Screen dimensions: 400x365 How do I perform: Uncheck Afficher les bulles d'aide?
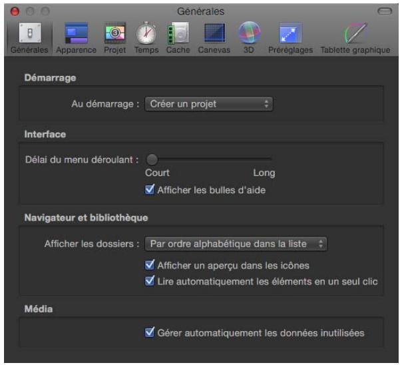tap(150, 190)
